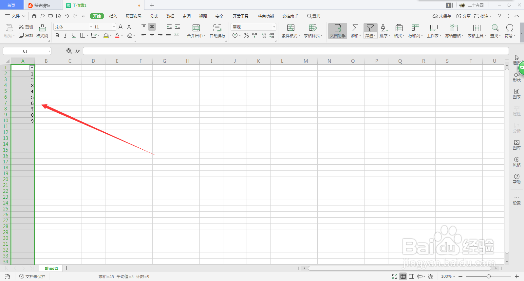Open Table Tools (表格工具)

click(x=477, y=31)
